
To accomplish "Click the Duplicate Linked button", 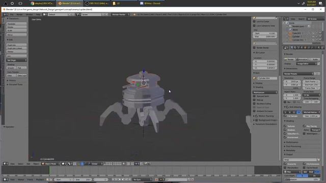I will 17,48.
